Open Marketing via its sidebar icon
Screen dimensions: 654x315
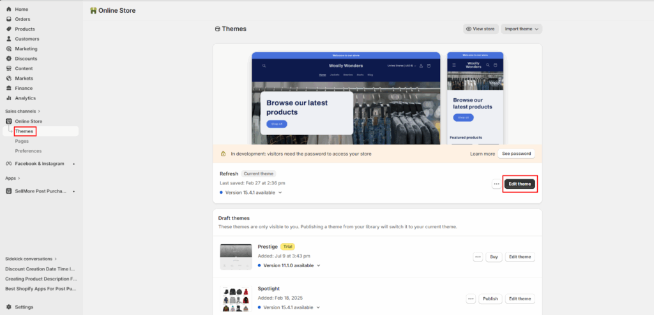(x=9, y=49)
